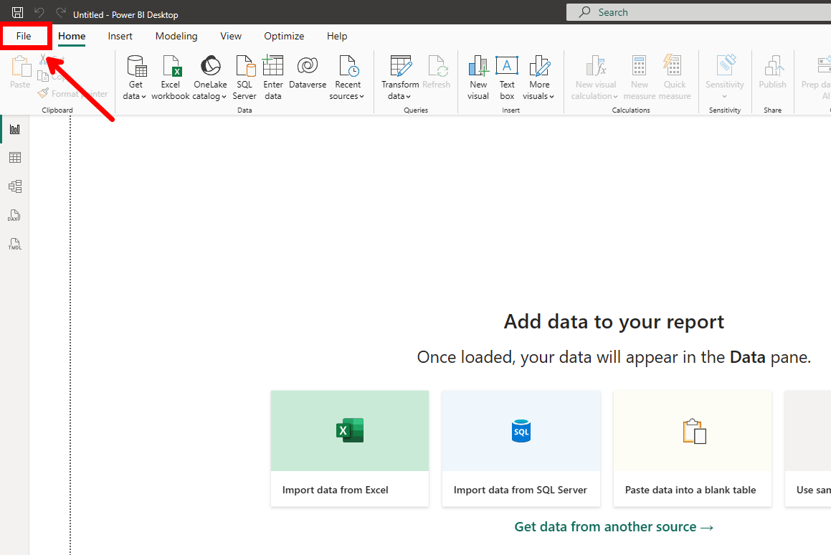831x555 pixels.
Task: Open the File menu
Action: (x=24, y=36)
